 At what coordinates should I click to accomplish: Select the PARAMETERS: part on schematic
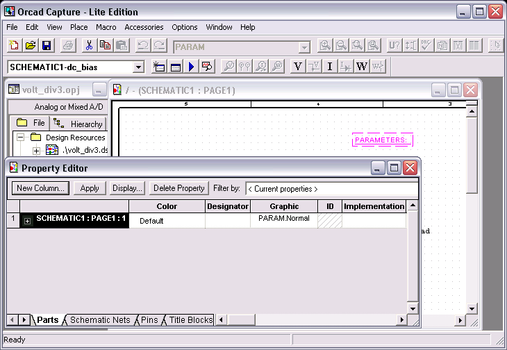[382, 140]
